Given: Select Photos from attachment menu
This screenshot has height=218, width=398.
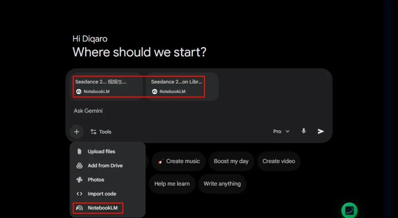Looking at the screenshot, I should [107, 180].
